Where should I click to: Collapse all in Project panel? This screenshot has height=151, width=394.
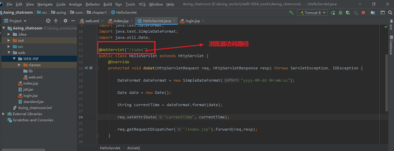tap(56, 21)
